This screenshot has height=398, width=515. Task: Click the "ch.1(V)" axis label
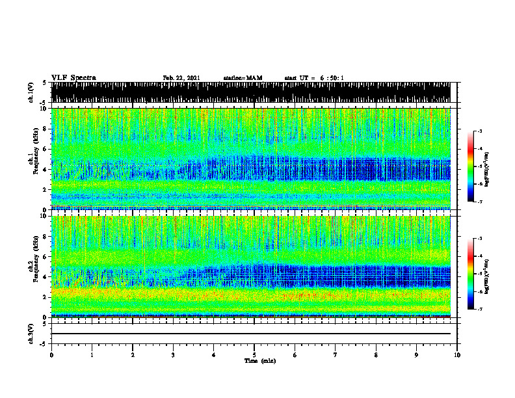tap(31, 92)
